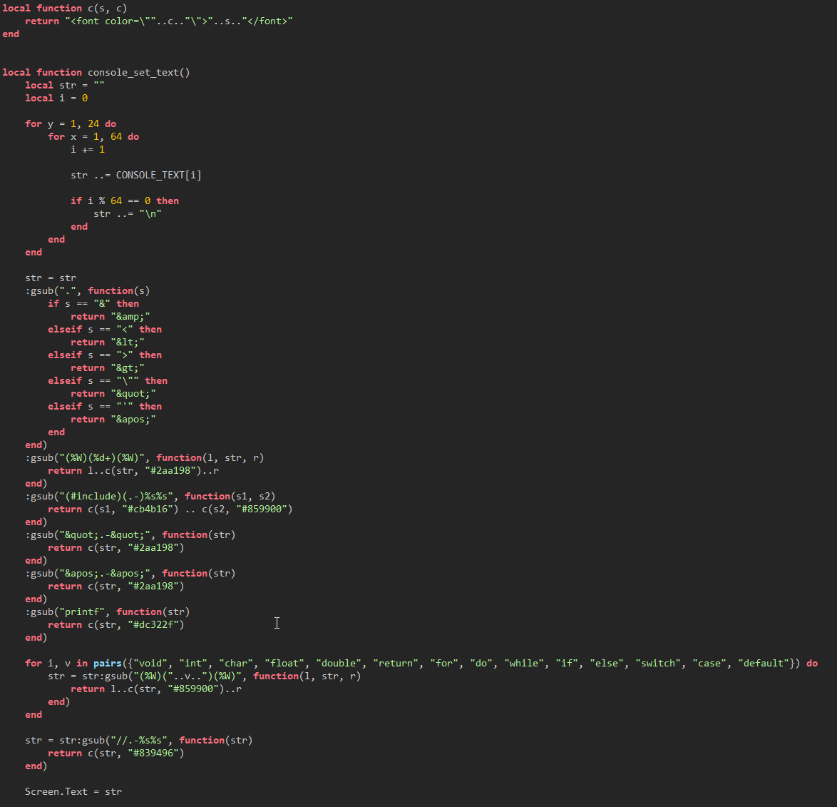The height and width of the screenshot is (807, 837).
Task: Click the number 64 in the x loop
Action: pyautogui.click(x=116, y=136)
